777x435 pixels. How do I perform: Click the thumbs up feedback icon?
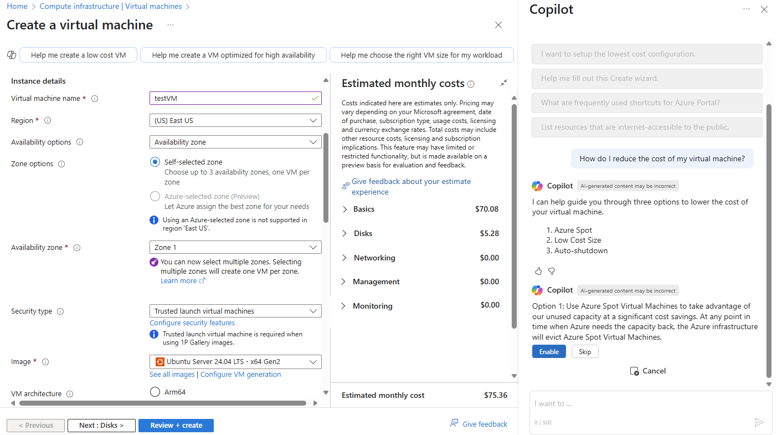click(538, 271)
